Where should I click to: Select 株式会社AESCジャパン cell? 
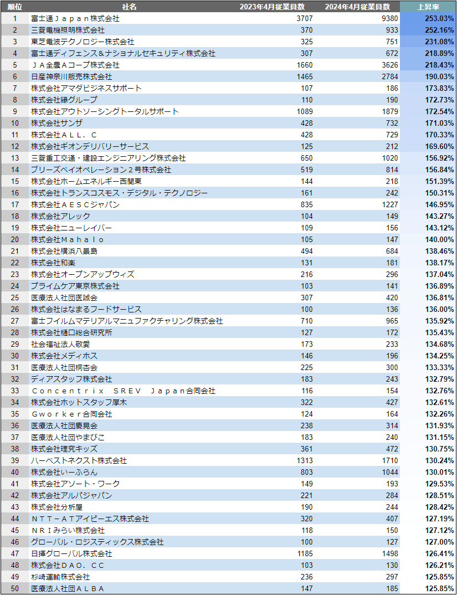(75, 205)
